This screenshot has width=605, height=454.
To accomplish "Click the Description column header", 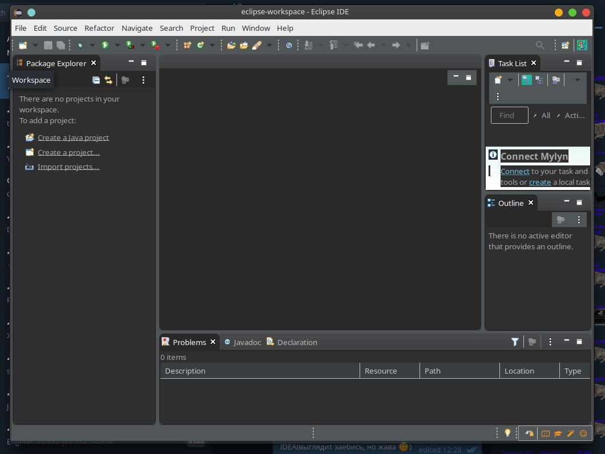I will coord(260,371).
